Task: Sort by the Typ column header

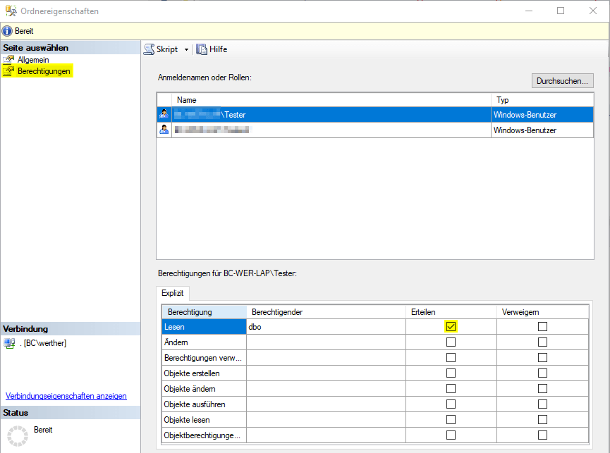Action: (542, 100)
